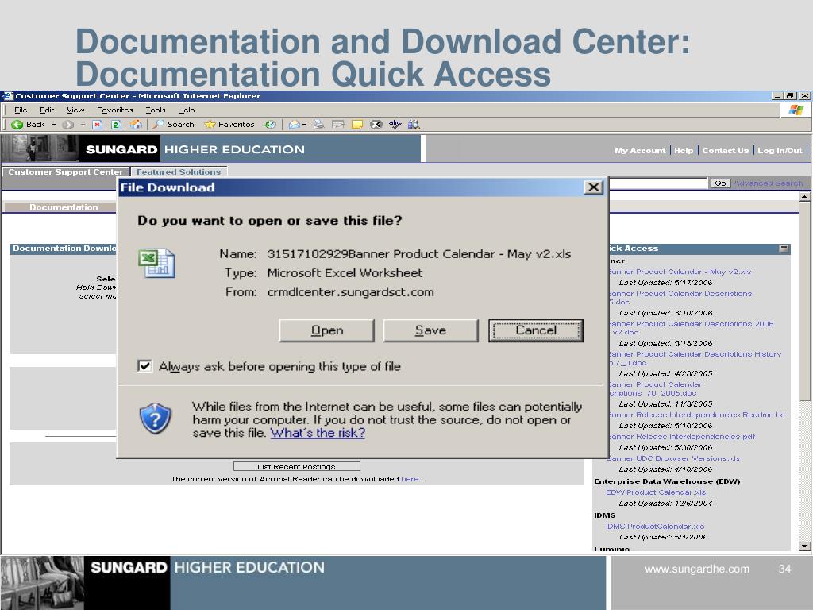Go to Home page icon
813x610 pixels.
click(x=136, y=125)
